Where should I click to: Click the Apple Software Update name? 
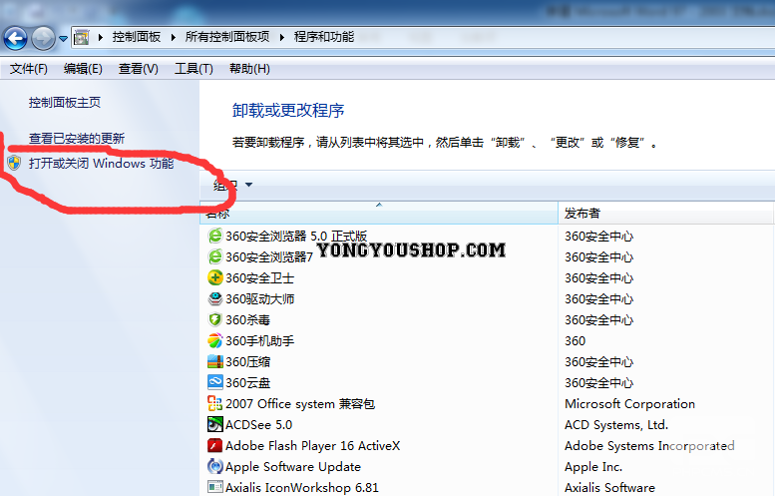pos(293,467)
